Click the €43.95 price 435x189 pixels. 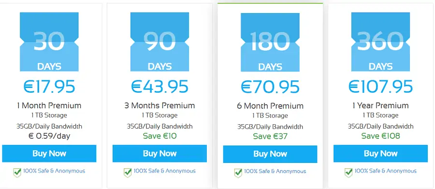click(159, 87)
